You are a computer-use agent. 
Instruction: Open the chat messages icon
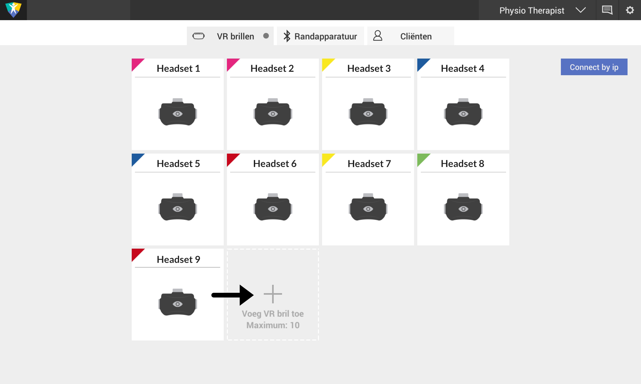click(x=607, y=10)
